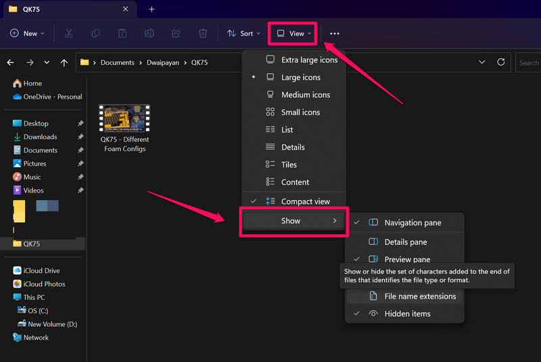Click the Delete trash icon
Viewport: 541px width, 362px height.
click(203, 33)
